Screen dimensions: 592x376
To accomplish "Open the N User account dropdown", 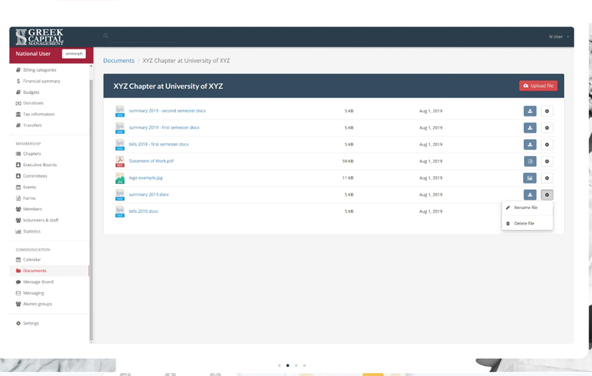I will (559, 37).
